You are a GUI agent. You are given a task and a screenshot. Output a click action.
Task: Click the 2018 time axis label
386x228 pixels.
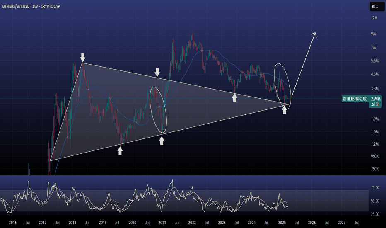point(72,223)
